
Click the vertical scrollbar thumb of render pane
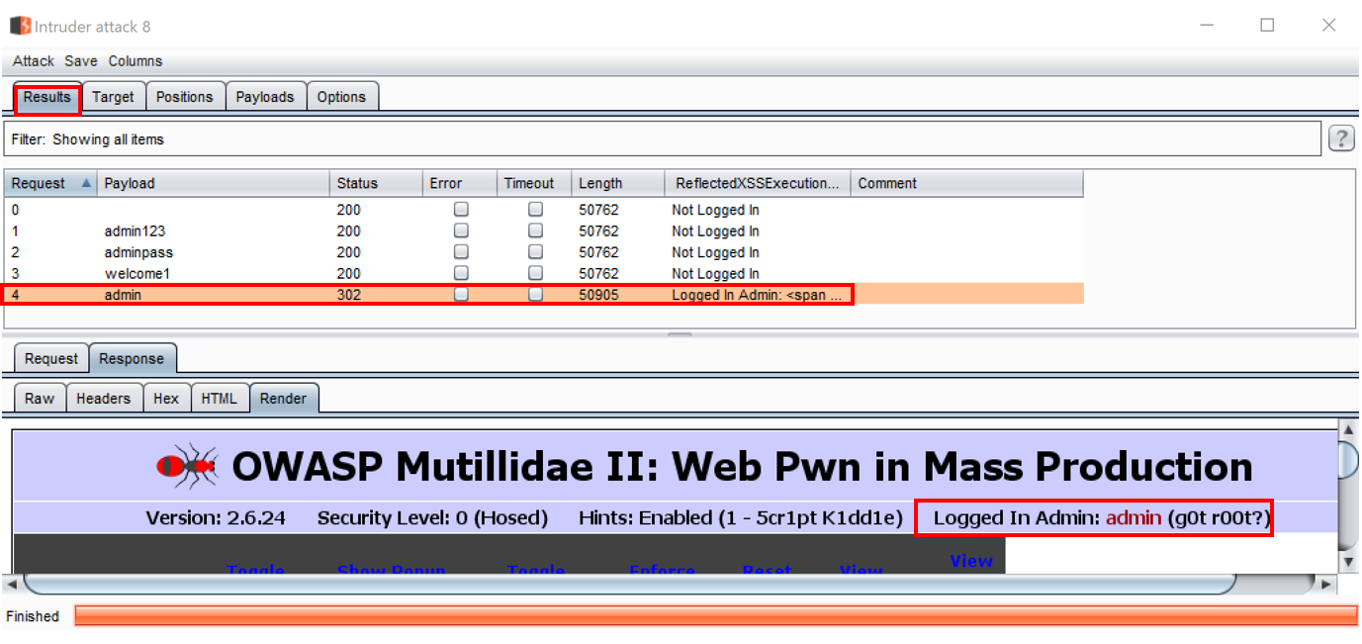tap(1347, 459)
